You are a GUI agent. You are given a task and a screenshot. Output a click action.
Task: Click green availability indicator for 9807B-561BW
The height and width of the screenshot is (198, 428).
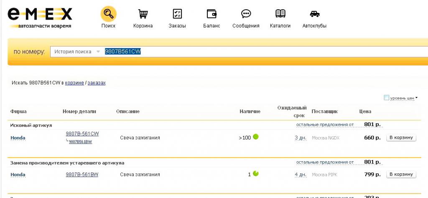click(256, 173)
